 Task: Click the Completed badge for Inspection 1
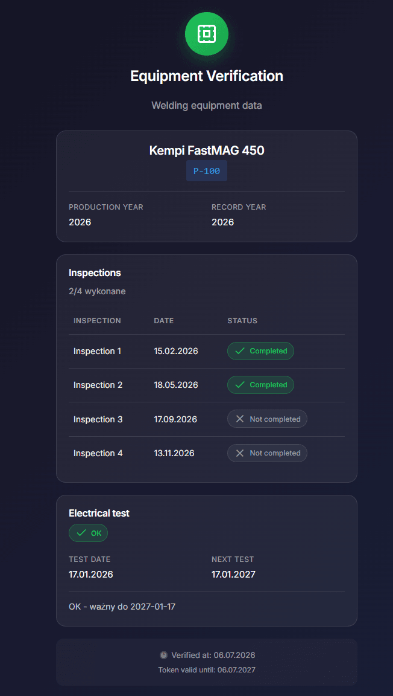pos(260,351)
